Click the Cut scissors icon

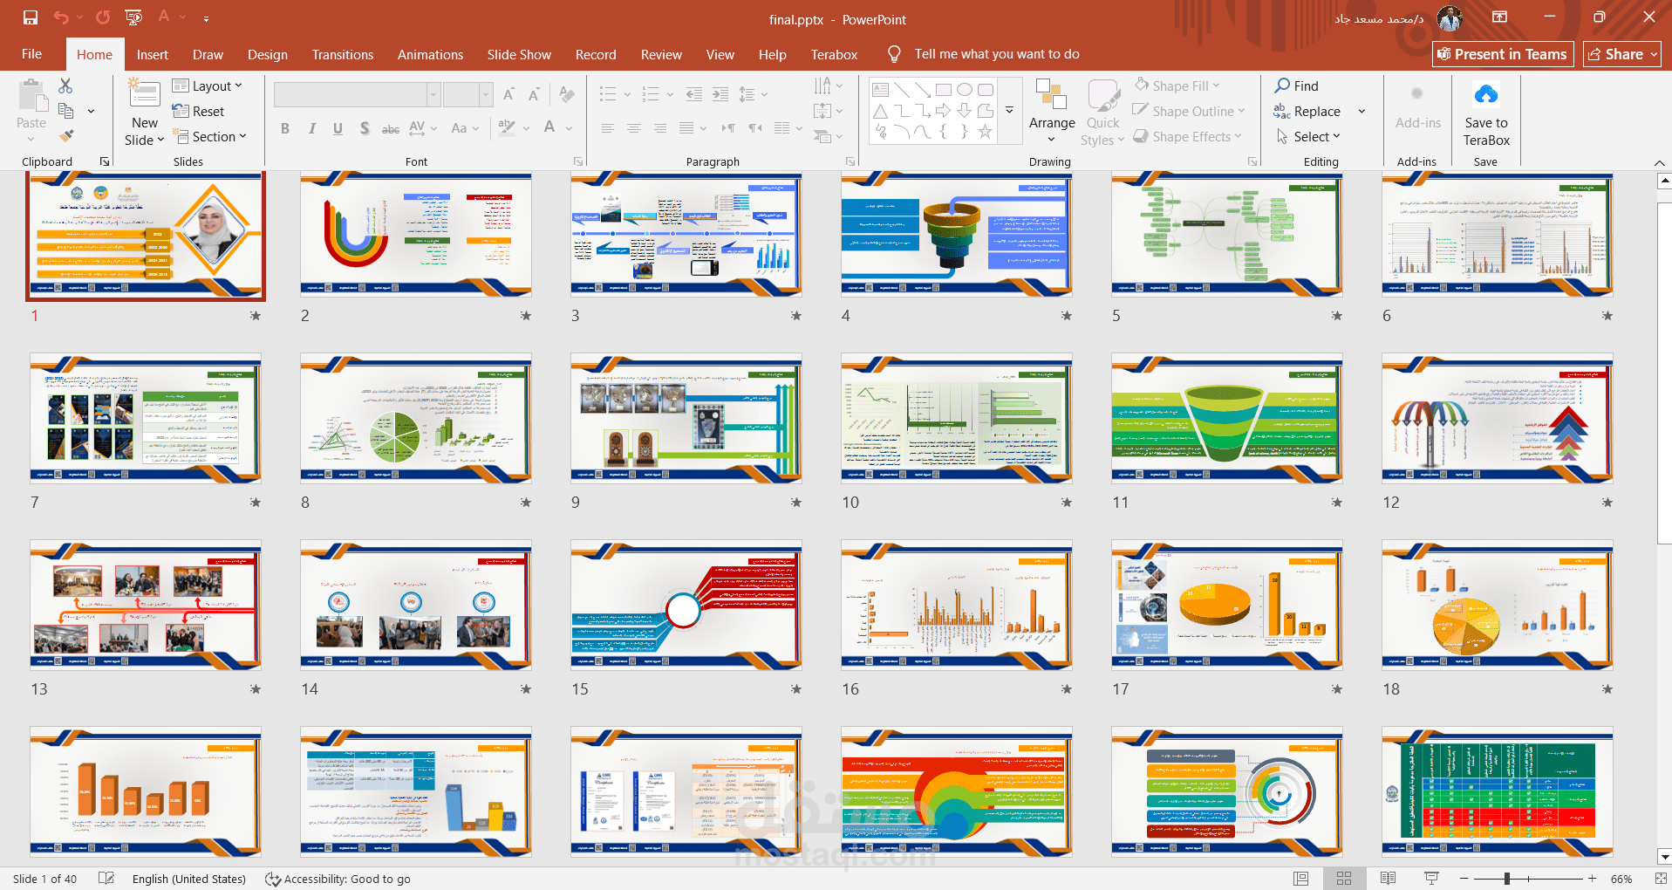click(x=65, y=86)
